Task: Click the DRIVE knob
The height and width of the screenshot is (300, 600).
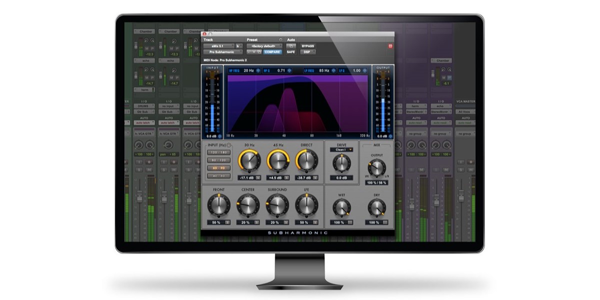Action: pyautogui.click(x=341, y=163)
